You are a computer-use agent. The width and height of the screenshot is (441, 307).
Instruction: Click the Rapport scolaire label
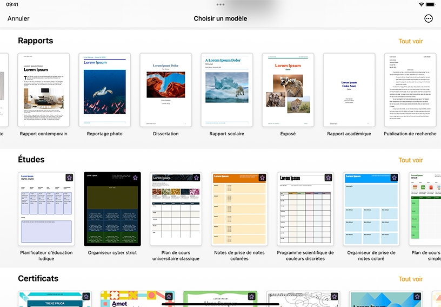[226, 134]
